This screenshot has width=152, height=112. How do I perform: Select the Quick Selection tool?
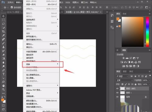[x=3, y=28]
